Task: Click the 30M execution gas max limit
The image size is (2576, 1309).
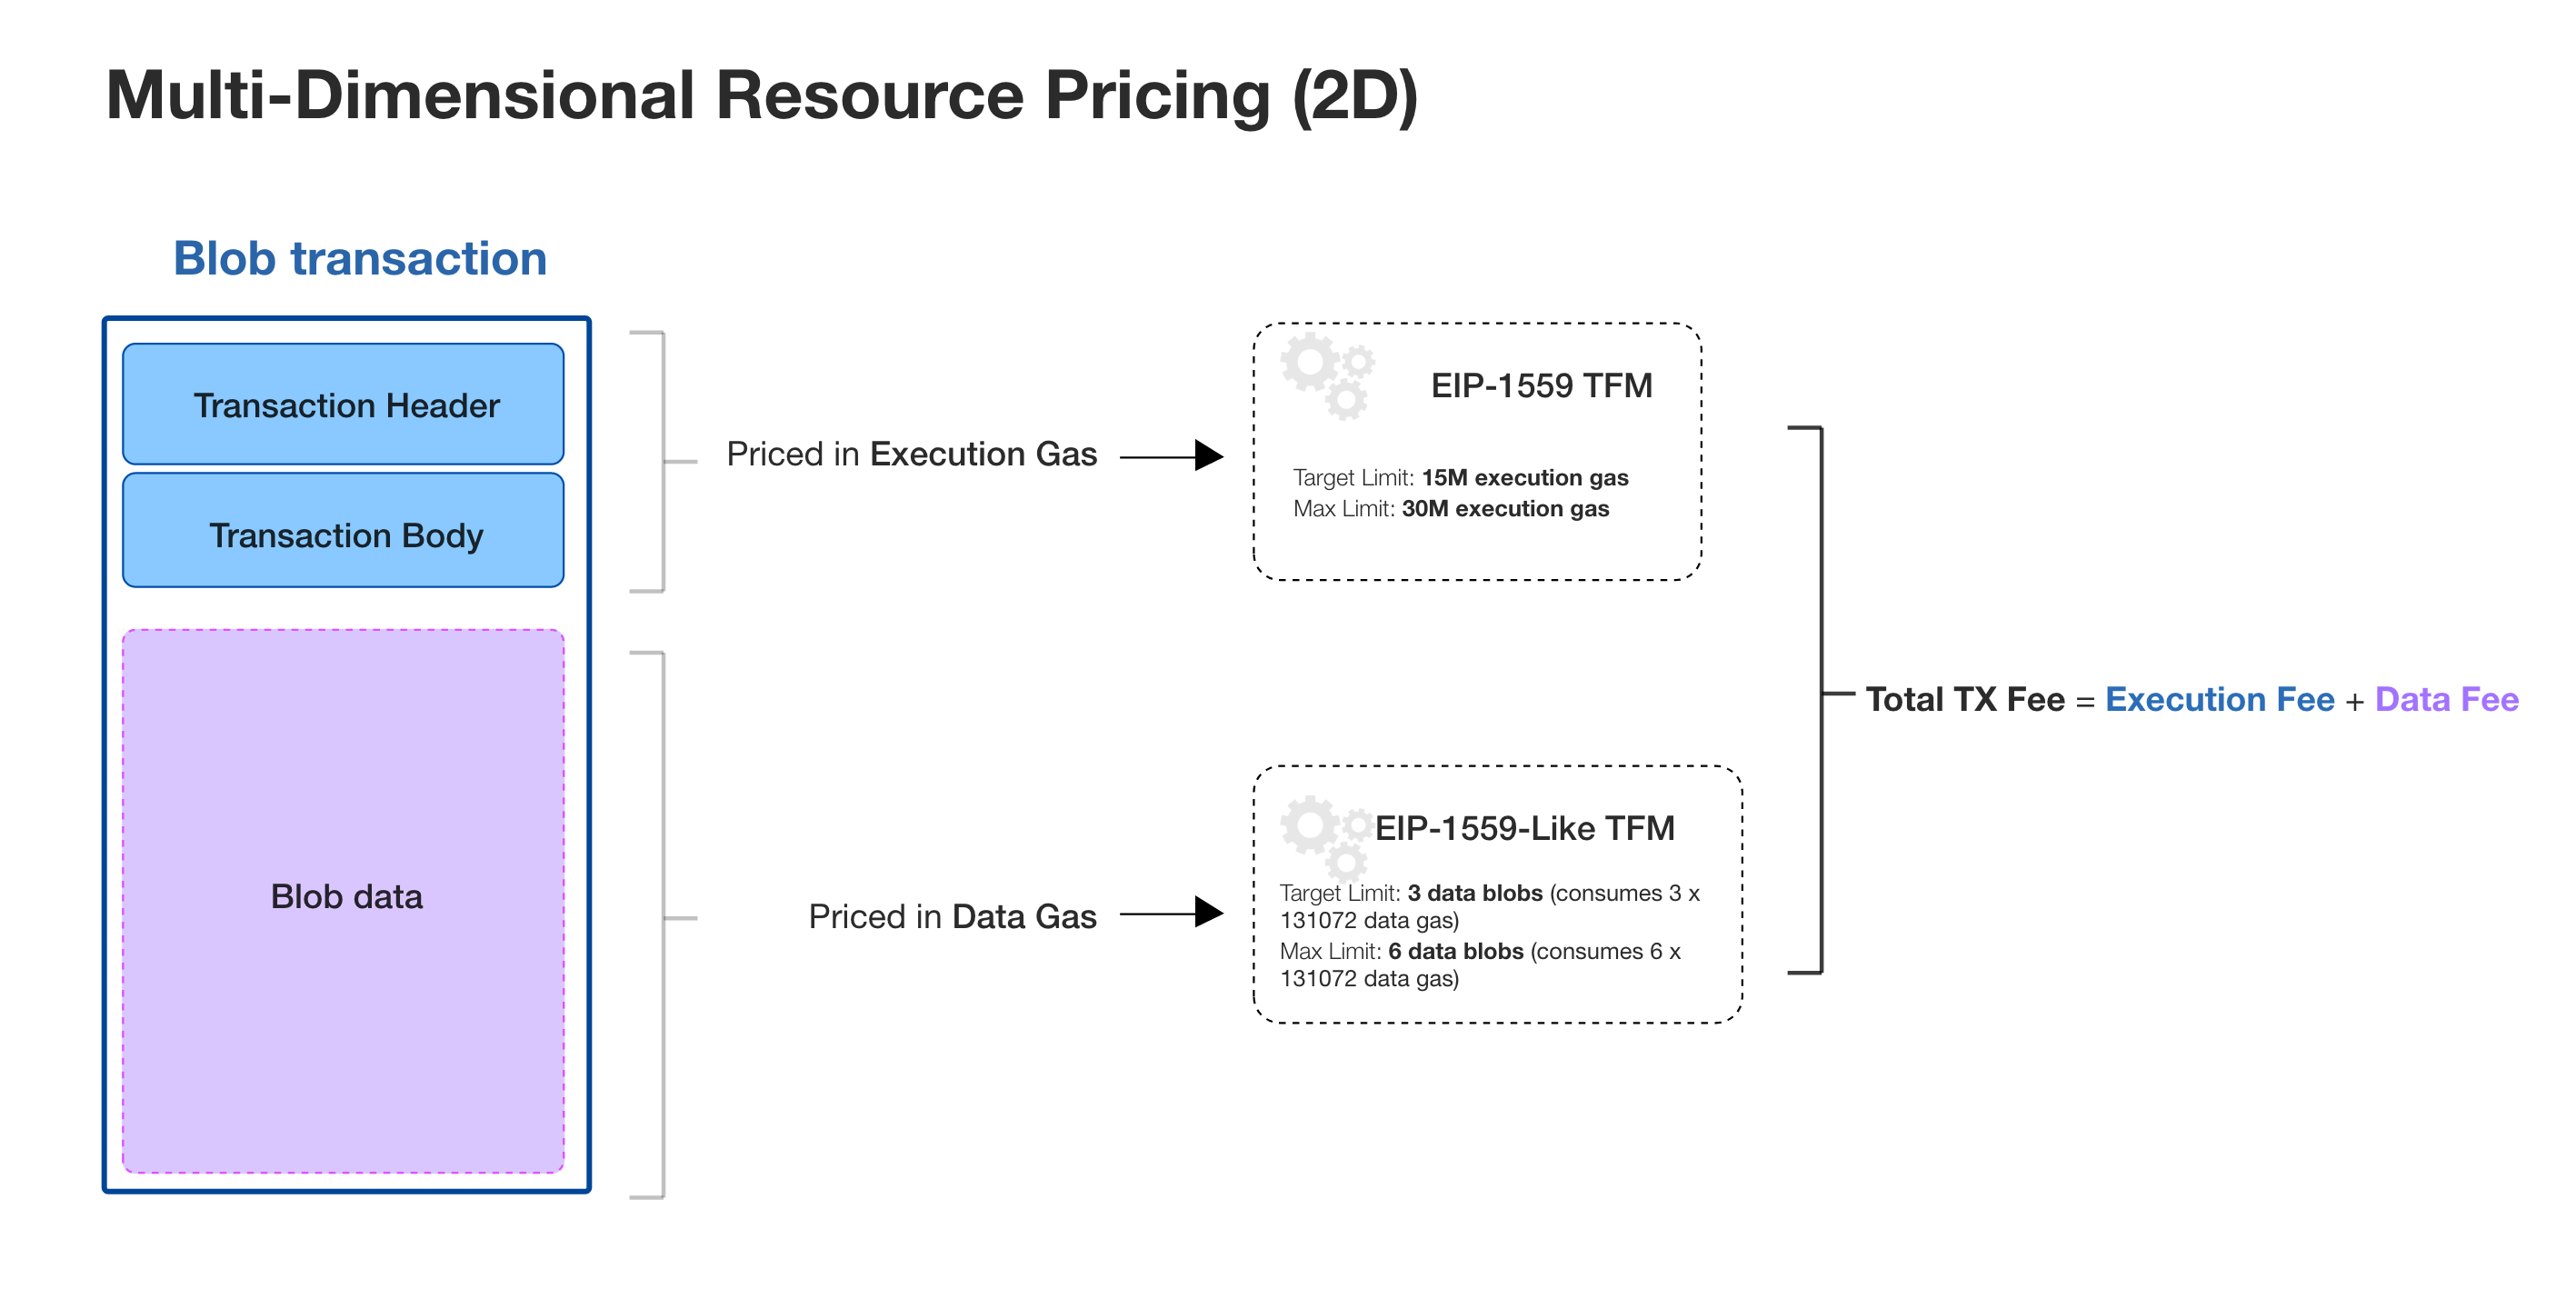Action: click(x=1505, y=509)
